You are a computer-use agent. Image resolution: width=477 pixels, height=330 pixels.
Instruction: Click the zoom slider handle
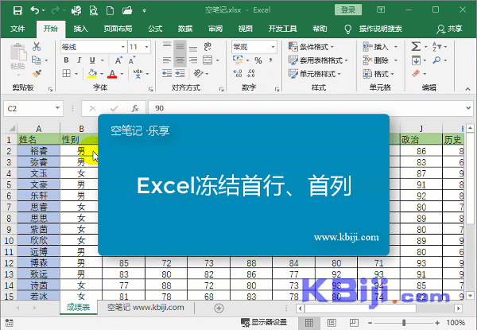(x=404, y=323)
